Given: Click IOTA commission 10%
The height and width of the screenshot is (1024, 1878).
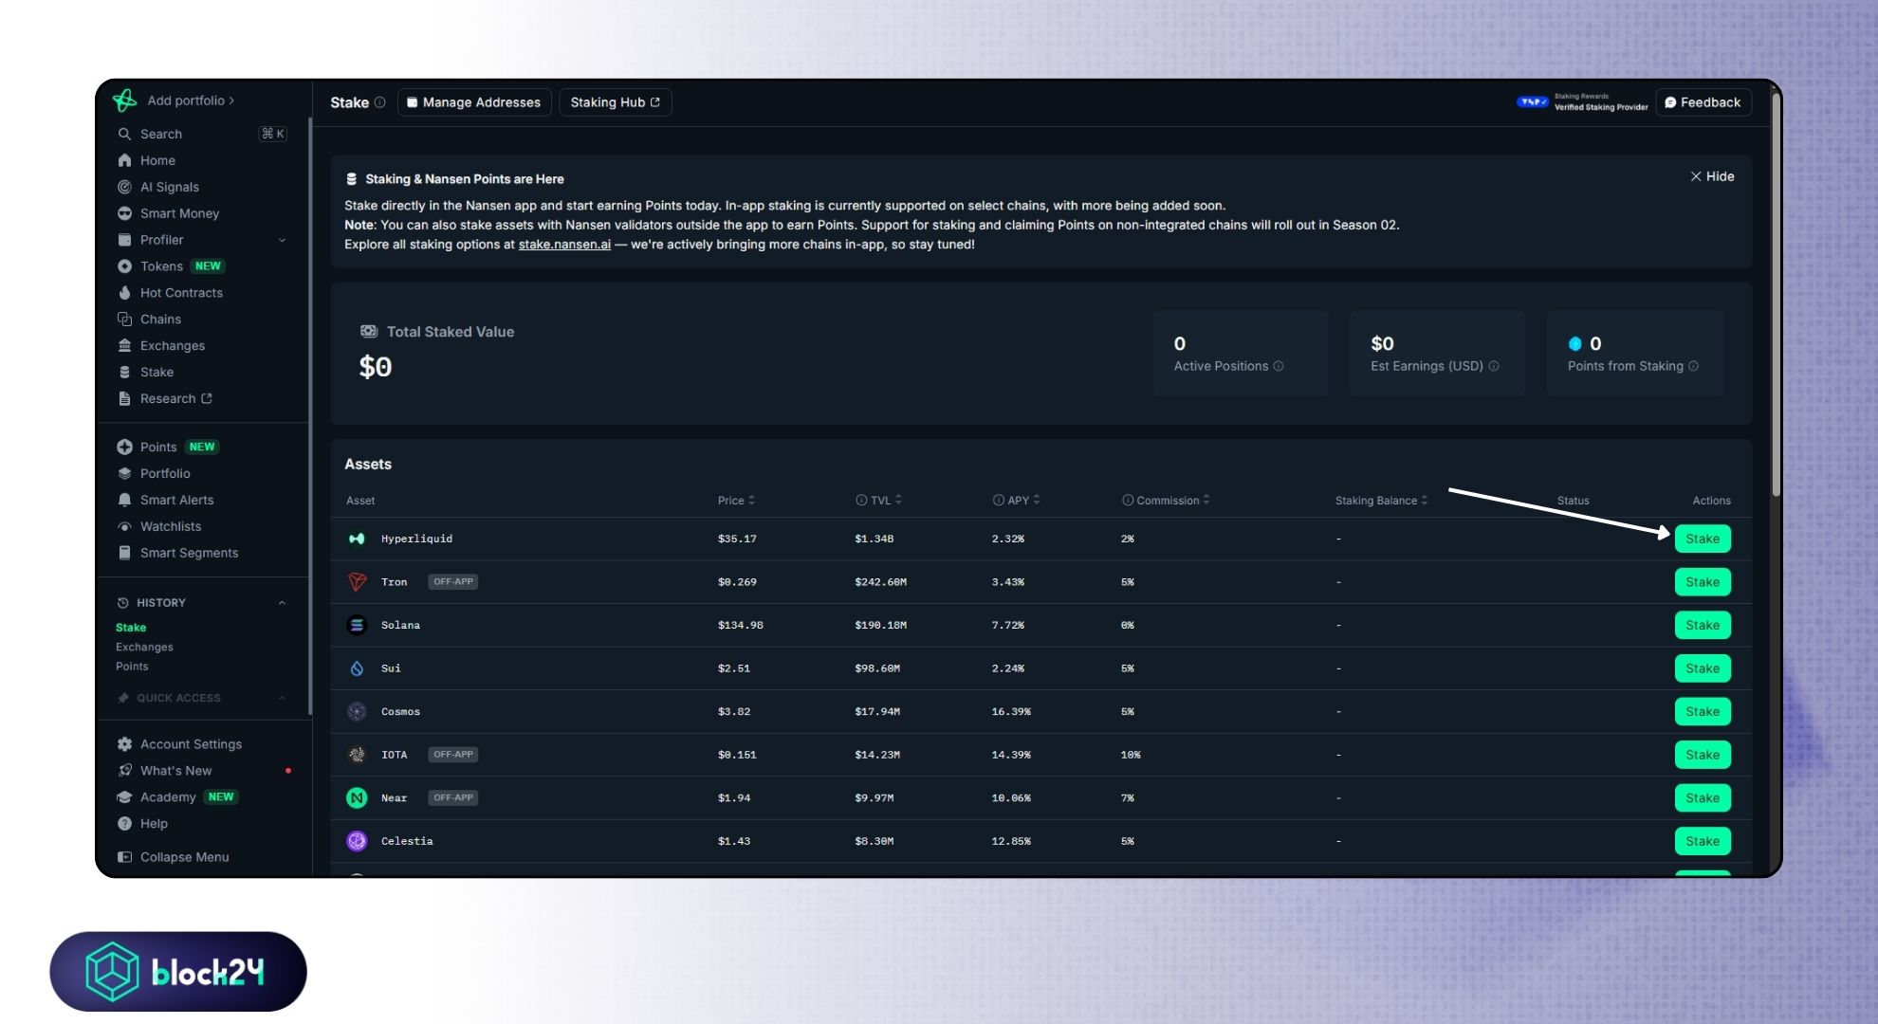Looking at the screenshot, I should pos(1131,755).
